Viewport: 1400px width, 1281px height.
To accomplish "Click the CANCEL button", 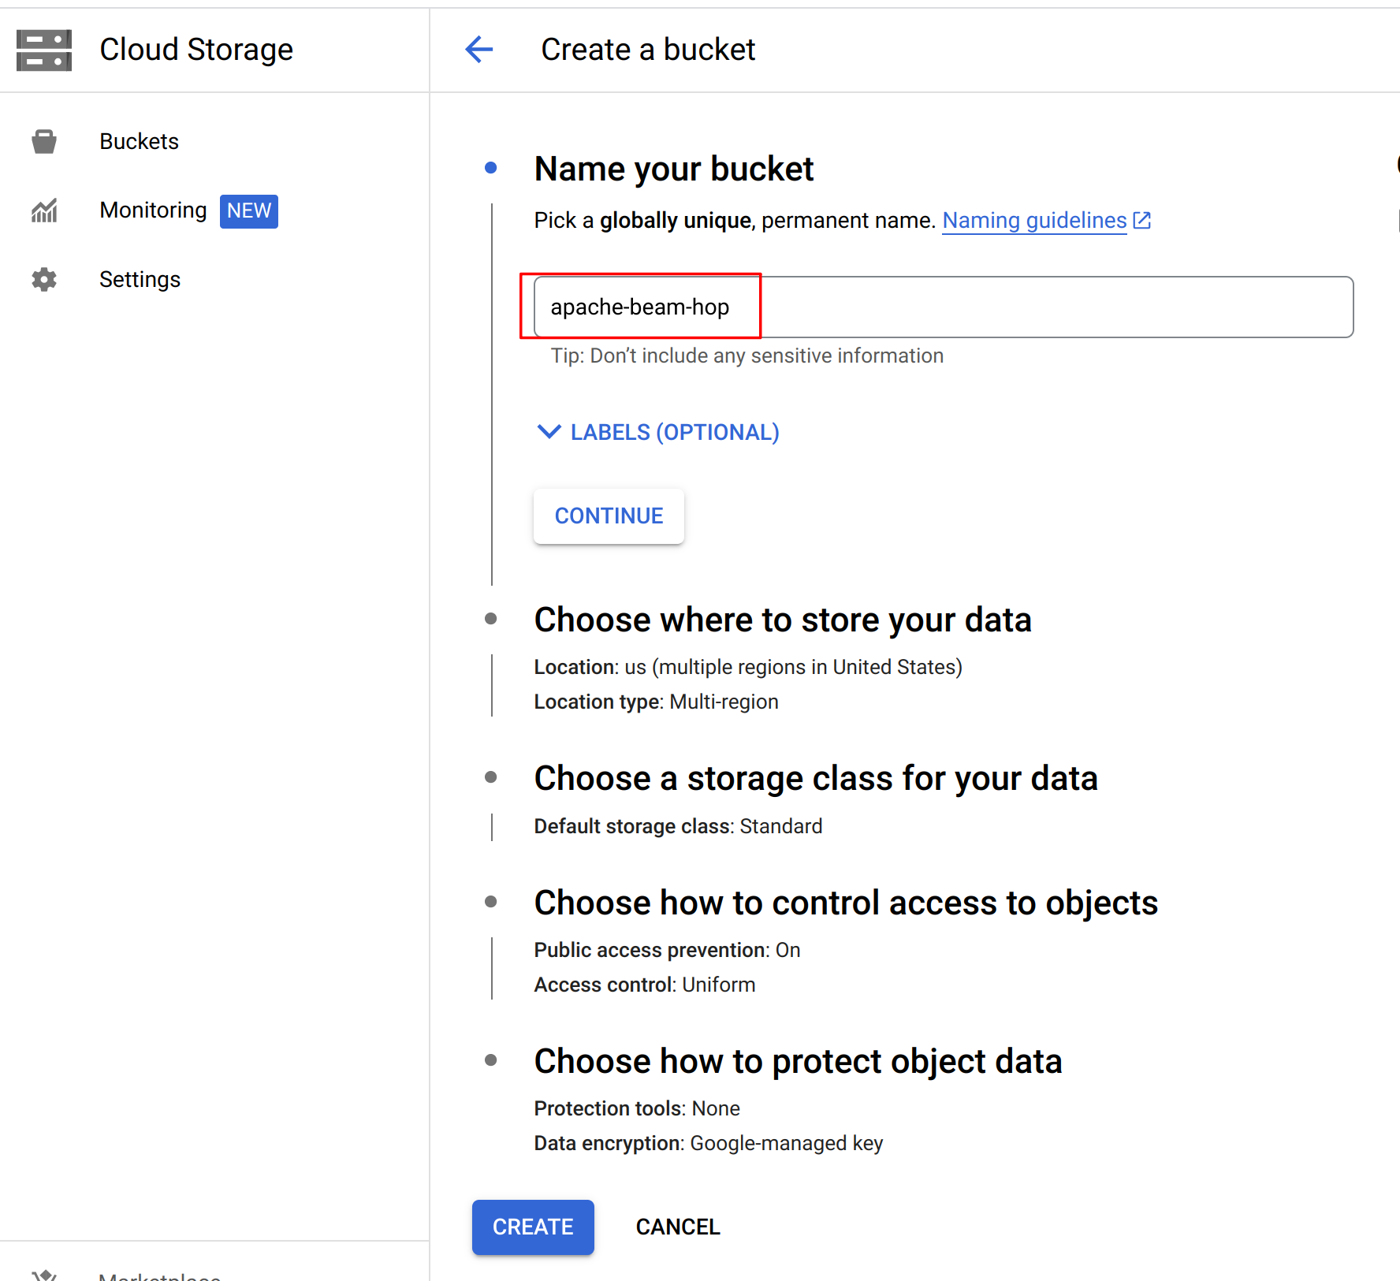I will click(x=678, y=1227).
